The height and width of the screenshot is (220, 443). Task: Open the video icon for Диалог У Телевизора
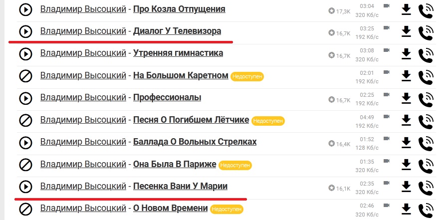coord(386,27)
